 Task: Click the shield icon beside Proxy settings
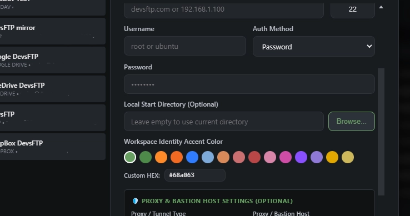tap(135, 201)
